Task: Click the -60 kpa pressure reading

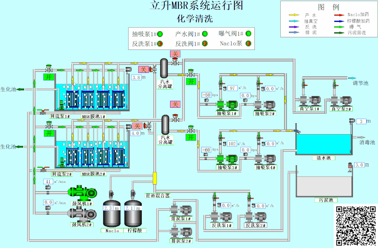Action: pyautogui.click(x=206, y=150)
